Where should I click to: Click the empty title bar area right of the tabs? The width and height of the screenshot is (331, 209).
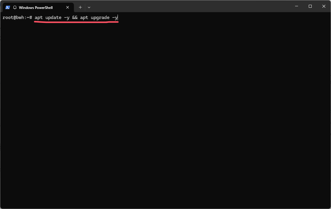pos(190,6)
